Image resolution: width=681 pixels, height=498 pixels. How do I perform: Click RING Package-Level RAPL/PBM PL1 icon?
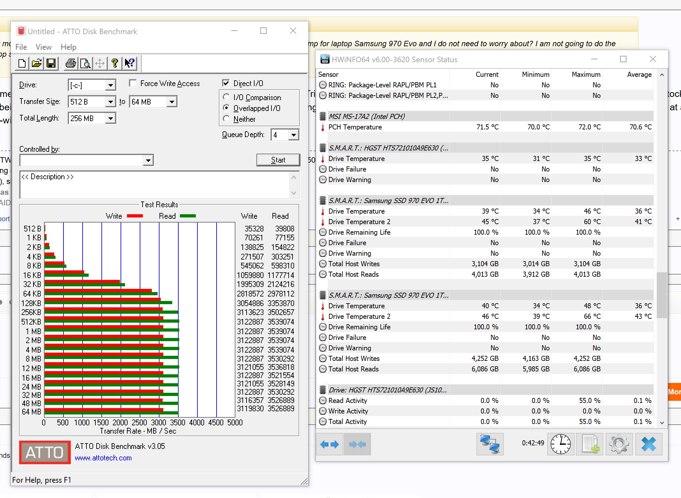coord(323,85)
